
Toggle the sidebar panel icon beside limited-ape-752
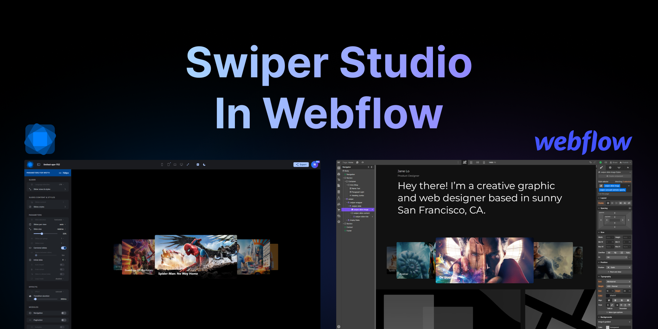pos(38,164)
